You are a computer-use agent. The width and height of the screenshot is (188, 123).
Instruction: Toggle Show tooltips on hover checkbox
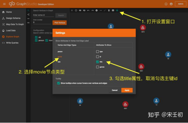click(x=58, y=83)
